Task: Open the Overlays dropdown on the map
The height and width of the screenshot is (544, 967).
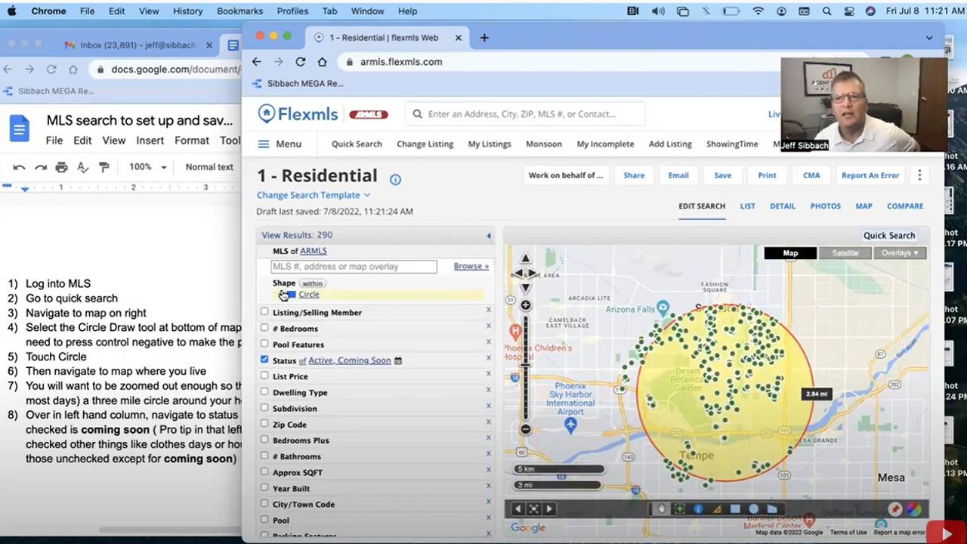Action: tap(899, 252)
